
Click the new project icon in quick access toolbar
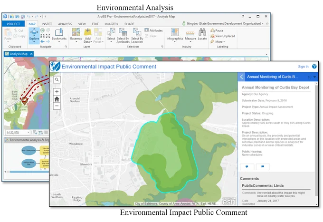click(x=12, y=16)
